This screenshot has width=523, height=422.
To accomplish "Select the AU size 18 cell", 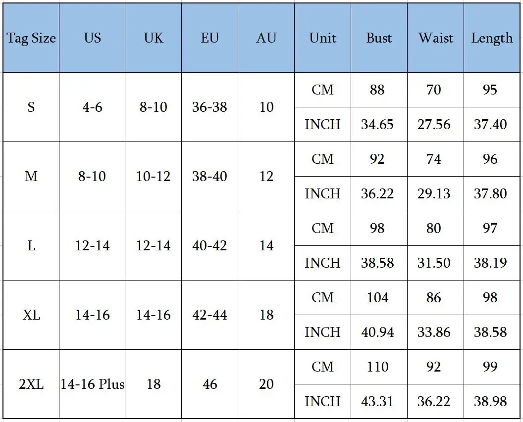I will click(x=266, y=315).
